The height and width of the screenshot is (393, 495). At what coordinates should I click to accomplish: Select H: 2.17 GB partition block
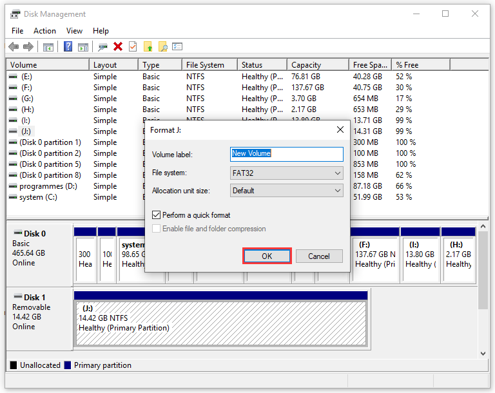(x=459, y=260)
